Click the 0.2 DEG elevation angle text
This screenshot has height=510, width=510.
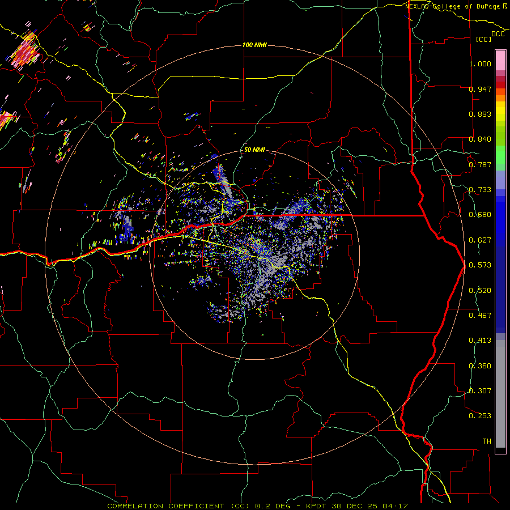(273, 506)
